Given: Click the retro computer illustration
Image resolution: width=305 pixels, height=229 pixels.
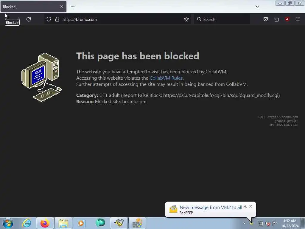Looking at the screenshot, I should tap(41, 77).
